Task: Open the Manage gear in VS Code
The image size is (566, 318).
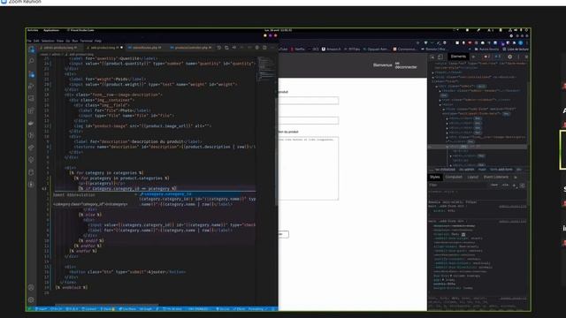Action: (x=32, y=299)
